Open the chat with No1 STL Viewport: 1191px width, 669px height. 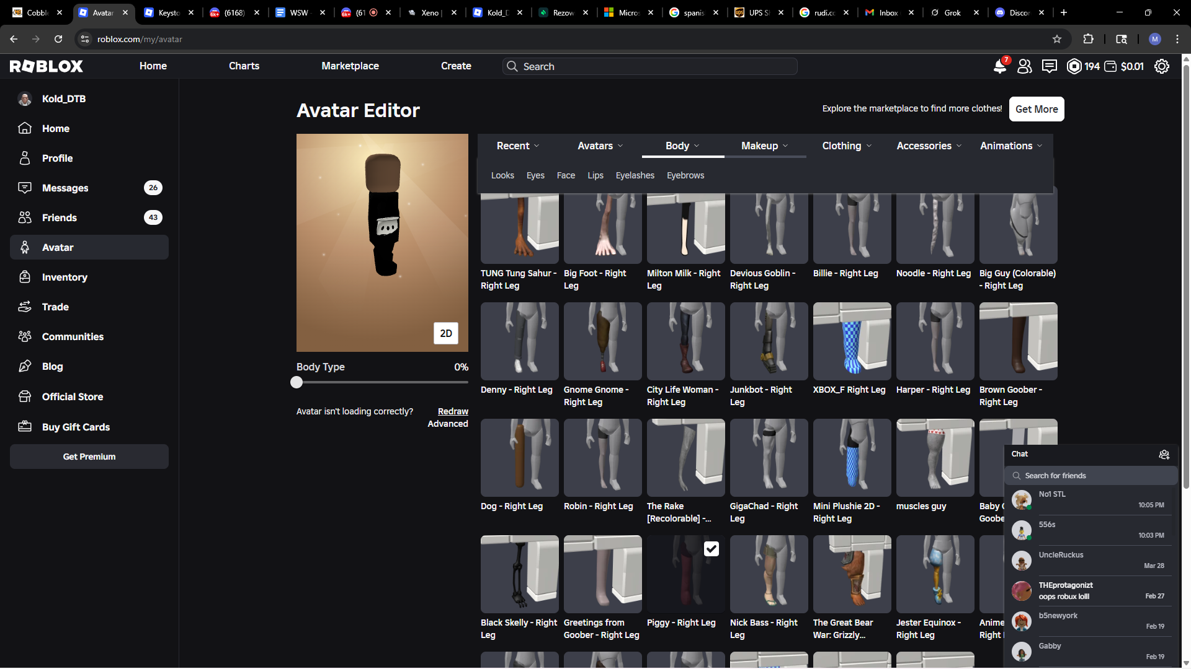point(1091,500)
